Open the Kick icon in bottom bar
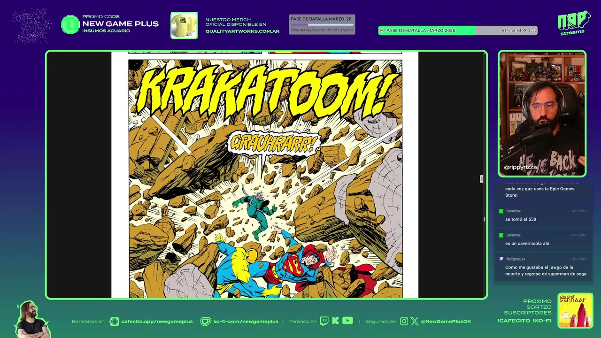 335,321
